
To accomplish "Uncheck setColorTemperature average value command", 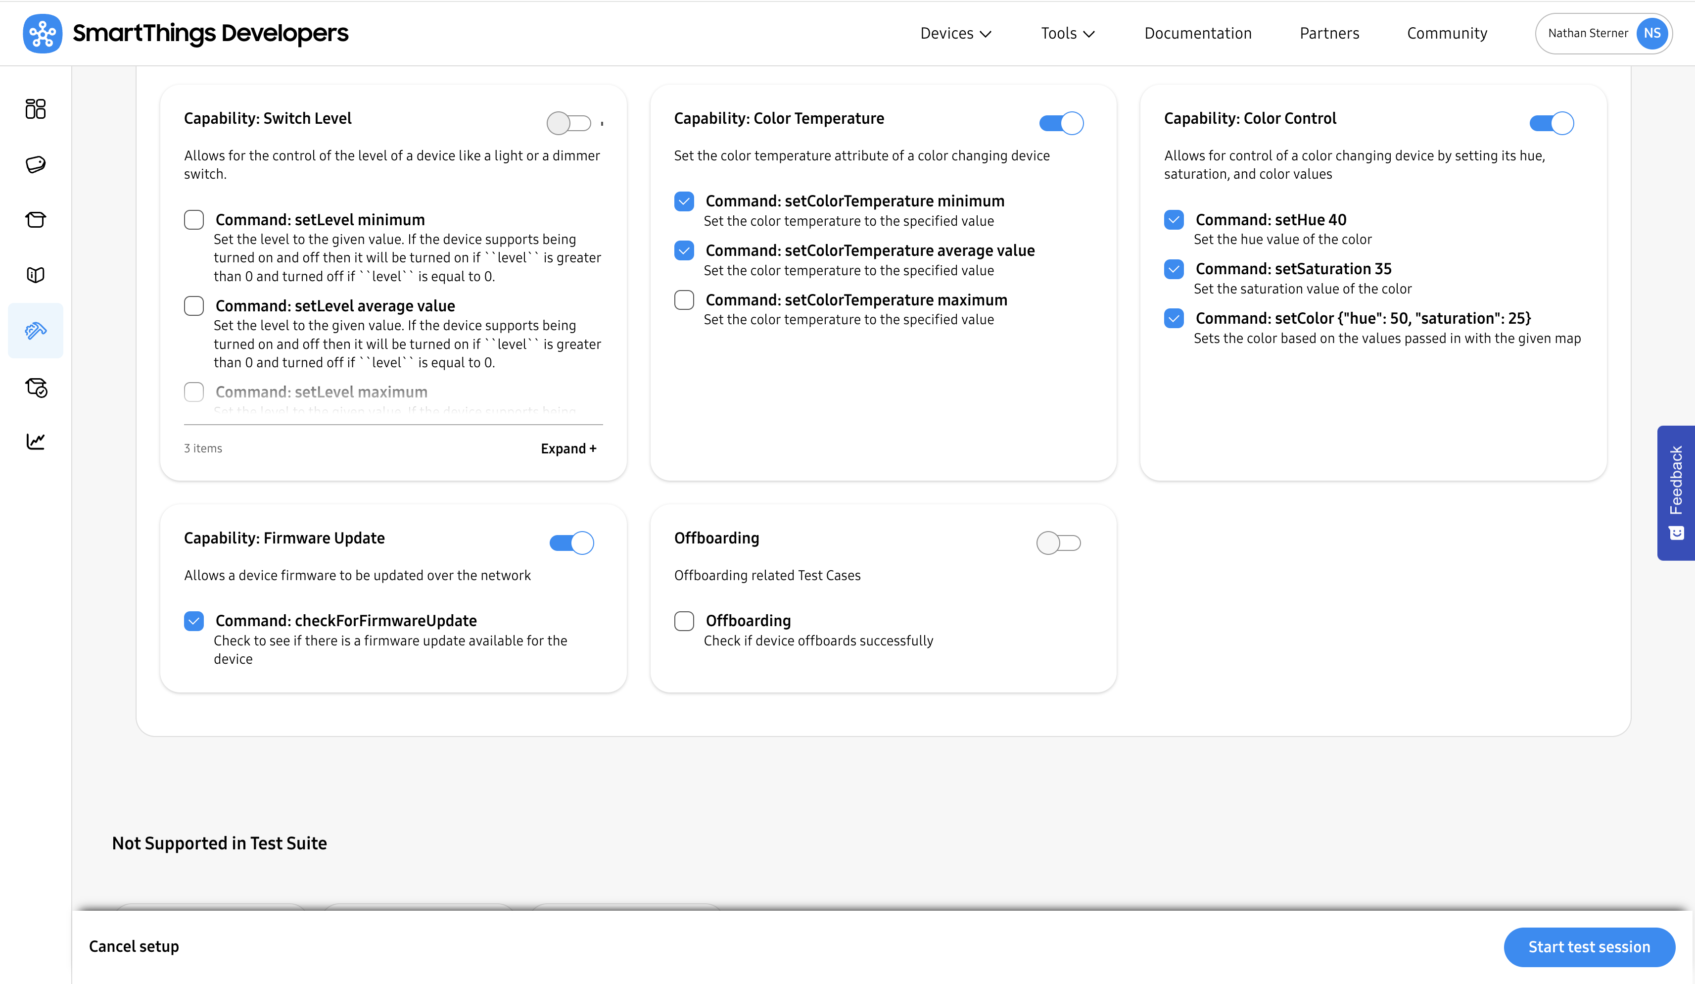I will click(x=684, y=250).
